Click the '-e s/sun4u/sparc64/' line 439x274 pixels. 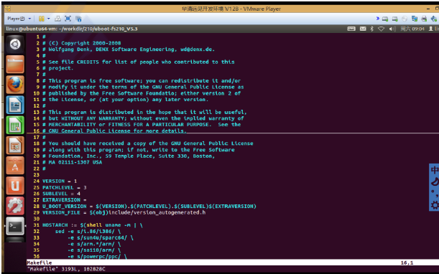101,237
